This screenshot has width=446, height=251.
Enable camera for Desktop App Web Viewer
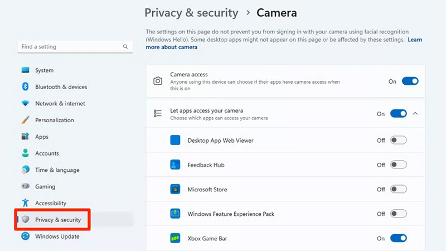click(x=398, y=140)
